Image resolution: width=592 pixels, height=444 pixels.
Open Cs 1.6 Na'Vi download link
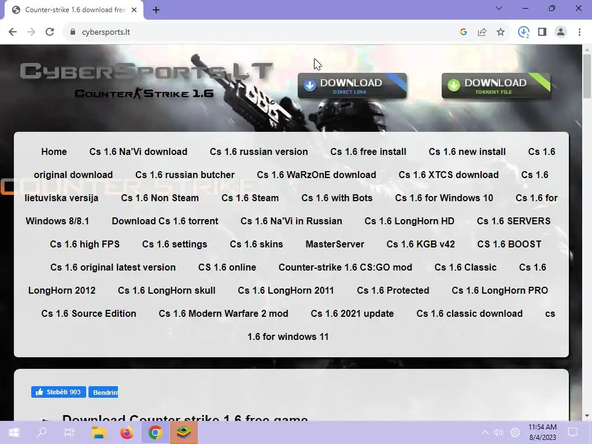[138, 152]
